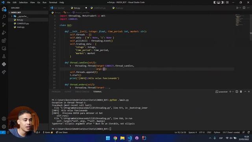Change encoding via UTF-8 status

tap(202, 133)
